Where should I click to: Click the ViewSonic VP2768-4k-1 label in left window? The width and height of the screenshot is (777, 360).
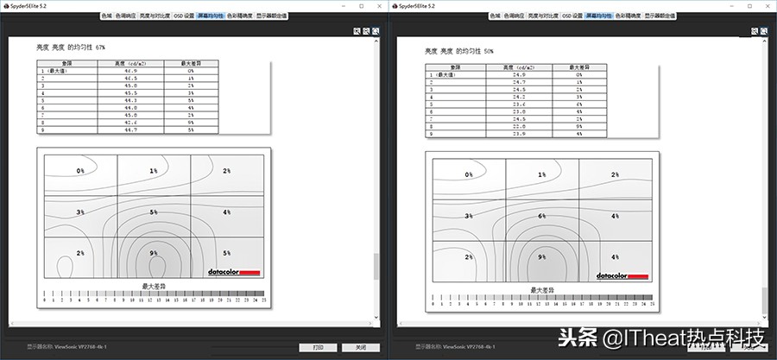81,347
